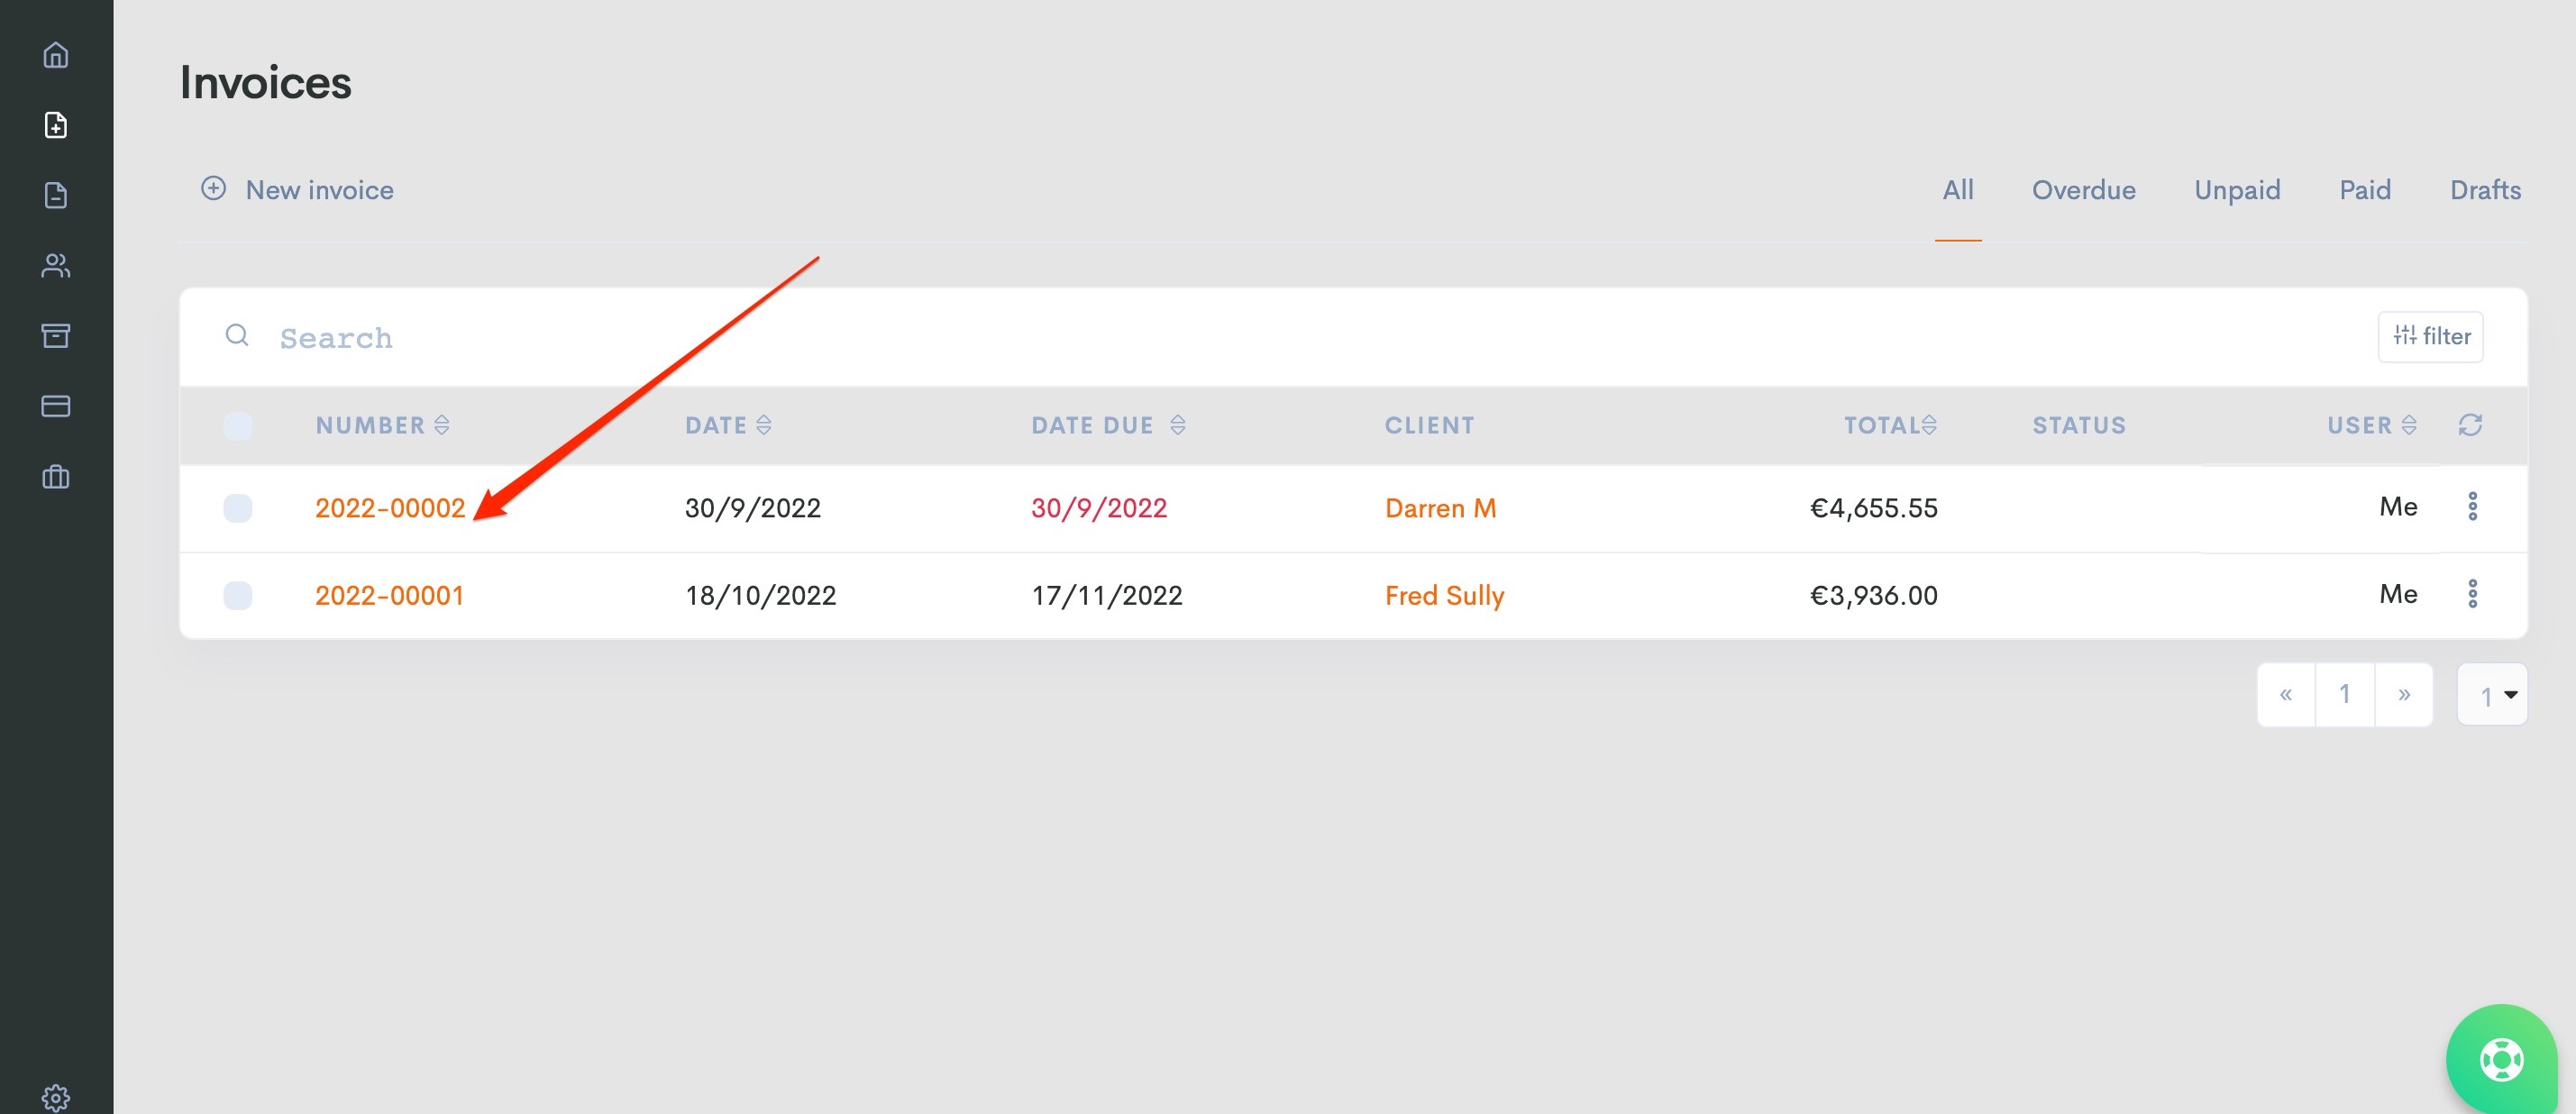Sort by the DATE column arrows
This screenshot has width=2576, height=1114.
coord(764,425)
